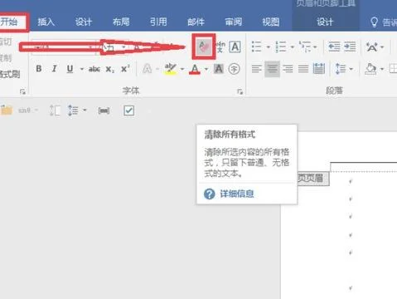Open quick toolbar line spacing dropdown arrow
The image size is (397, 299).
pyautogui.click(x=85, y=110)
